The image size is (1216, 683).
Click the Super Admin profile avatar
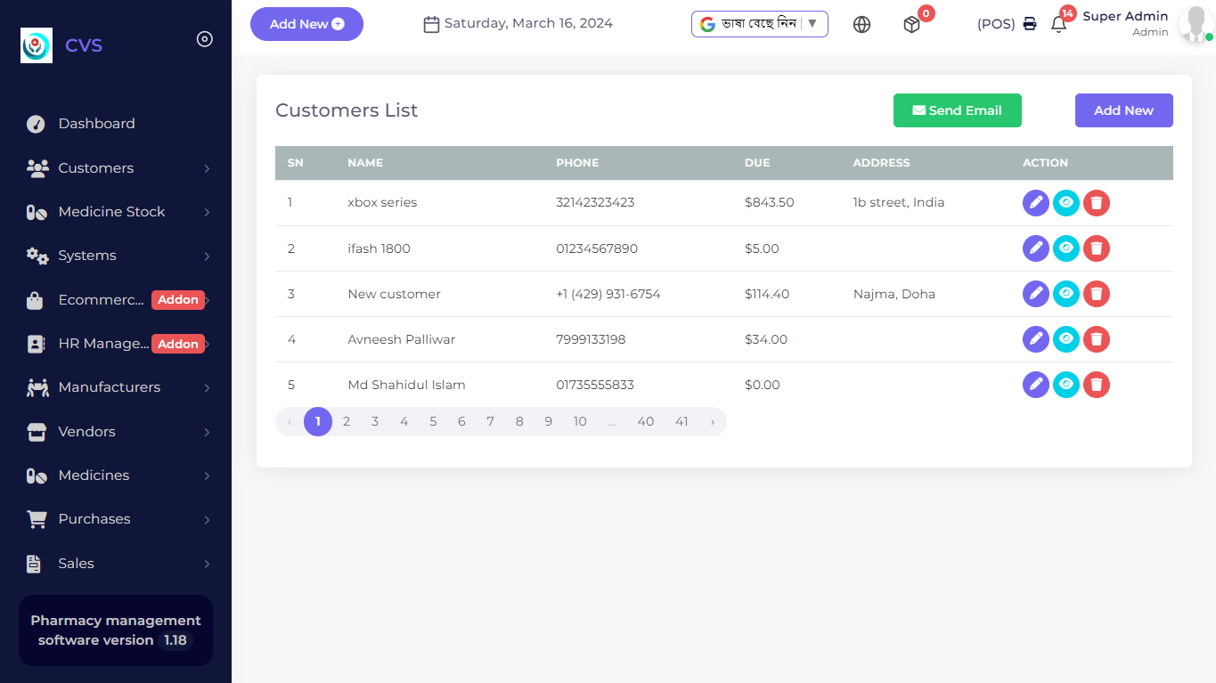tap(1193, 25)
